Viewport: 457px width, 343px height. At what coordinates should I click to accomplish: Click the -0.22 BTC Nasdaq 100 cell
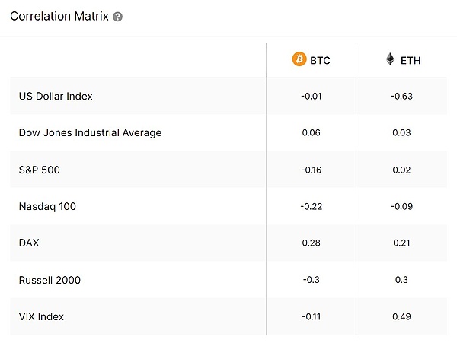pyautogui.click(x=311, y=206)
